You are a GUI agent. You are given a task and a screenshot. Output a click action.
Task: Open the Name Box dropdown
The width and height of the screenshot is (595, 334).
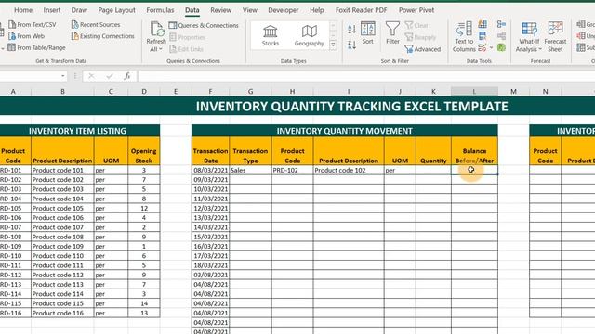[x=62, y=76]
